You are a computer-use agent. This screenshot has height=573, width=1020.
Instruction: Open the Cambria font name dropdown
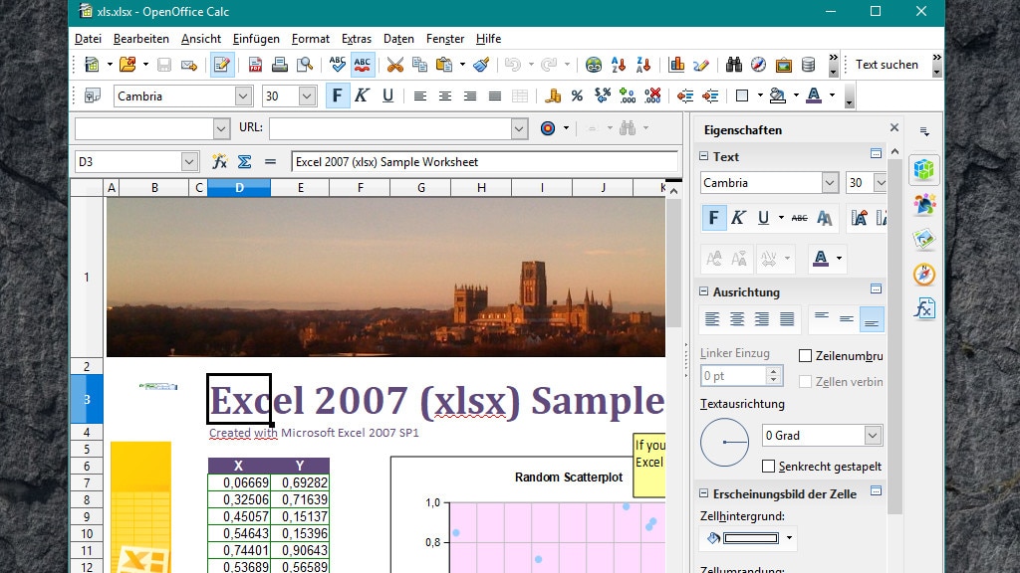[832, 183]
